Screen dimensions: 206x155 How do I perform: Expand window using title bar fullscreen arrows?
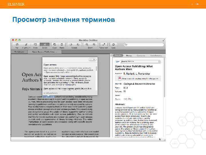click(164, 40)
